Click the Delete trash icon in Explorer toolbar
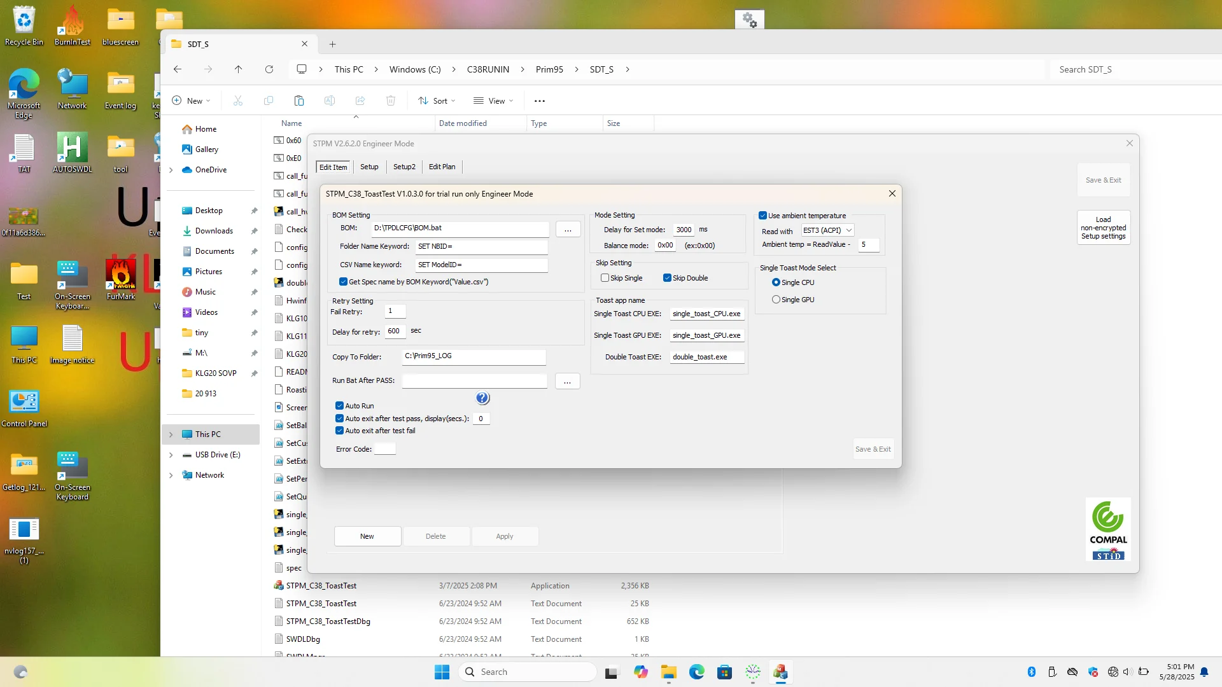 pyautogui.click(x=391, y=101)
